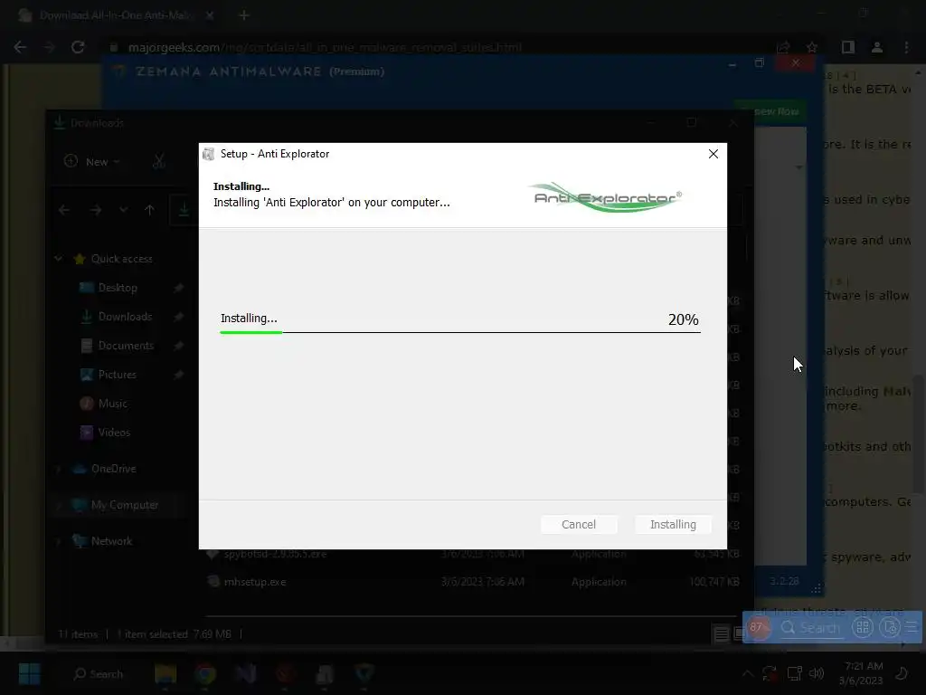The image size is (926, 695).
Task: Open Chrome three-dot menu
Action: [x=906, y=47]
